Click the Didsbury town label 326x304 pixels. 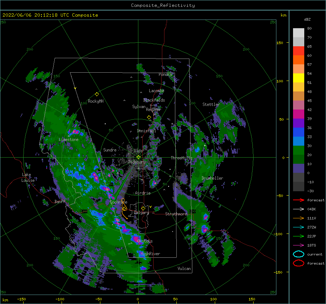coord(137,162)
